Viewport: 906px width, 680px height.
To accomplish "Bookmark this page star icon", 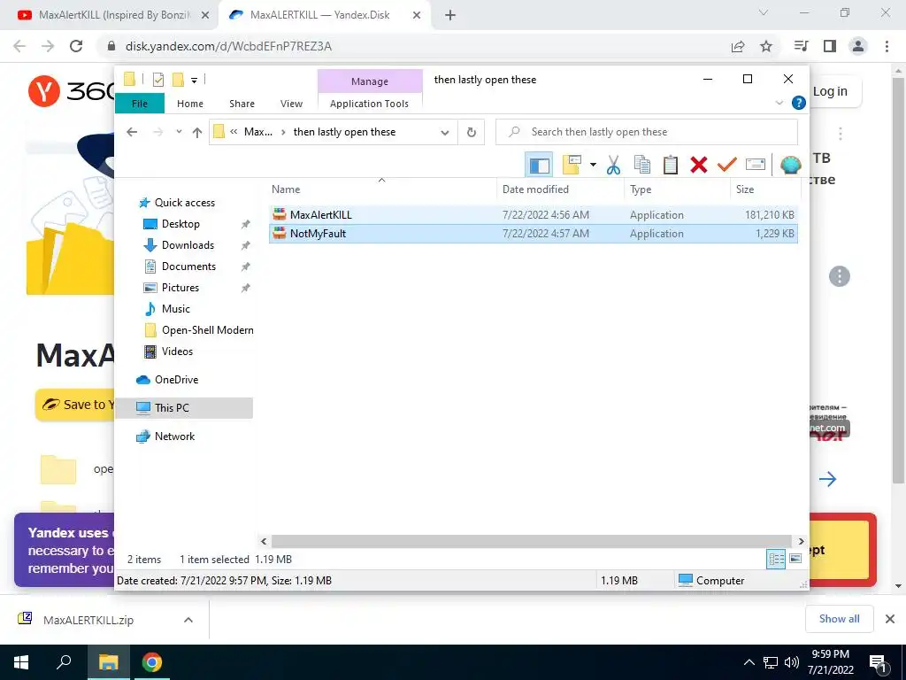I will coord(766,46).
